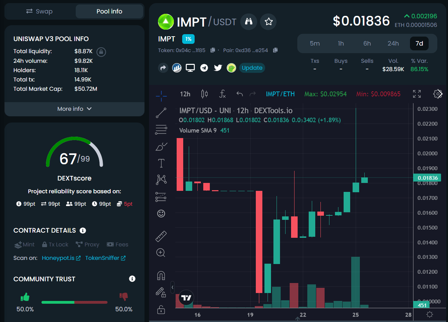Open the Twitter link icon
Viewport: 448px width, 322px height.
click(218, 68)
